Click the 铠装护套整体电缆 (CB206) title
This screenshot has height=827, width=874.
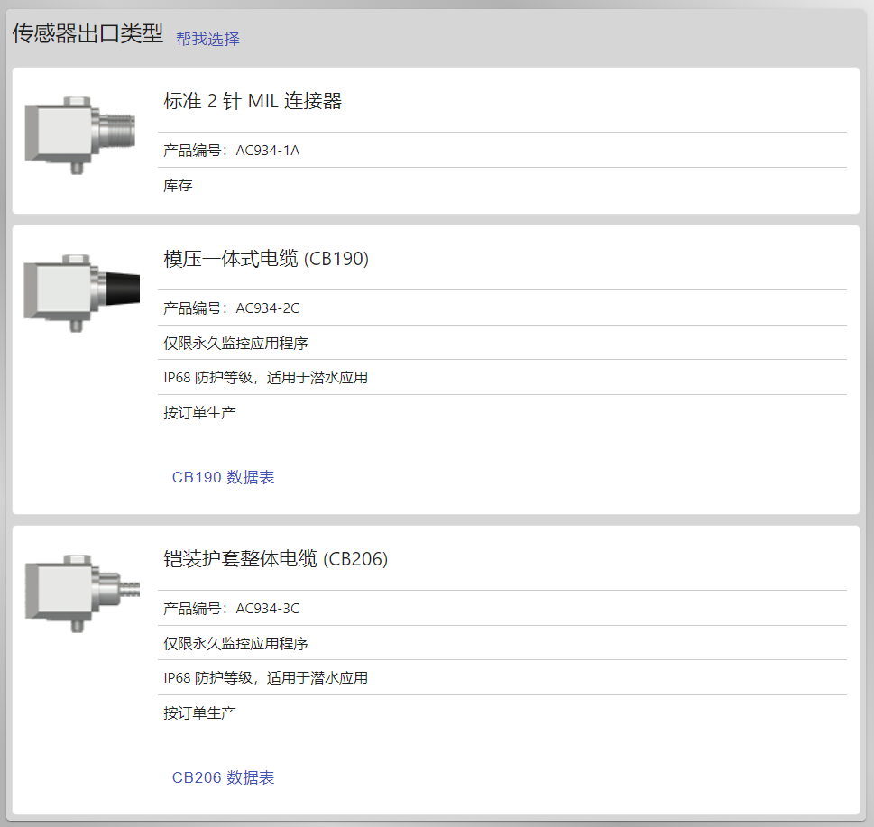pyautogui.click(x=275, y=559)
